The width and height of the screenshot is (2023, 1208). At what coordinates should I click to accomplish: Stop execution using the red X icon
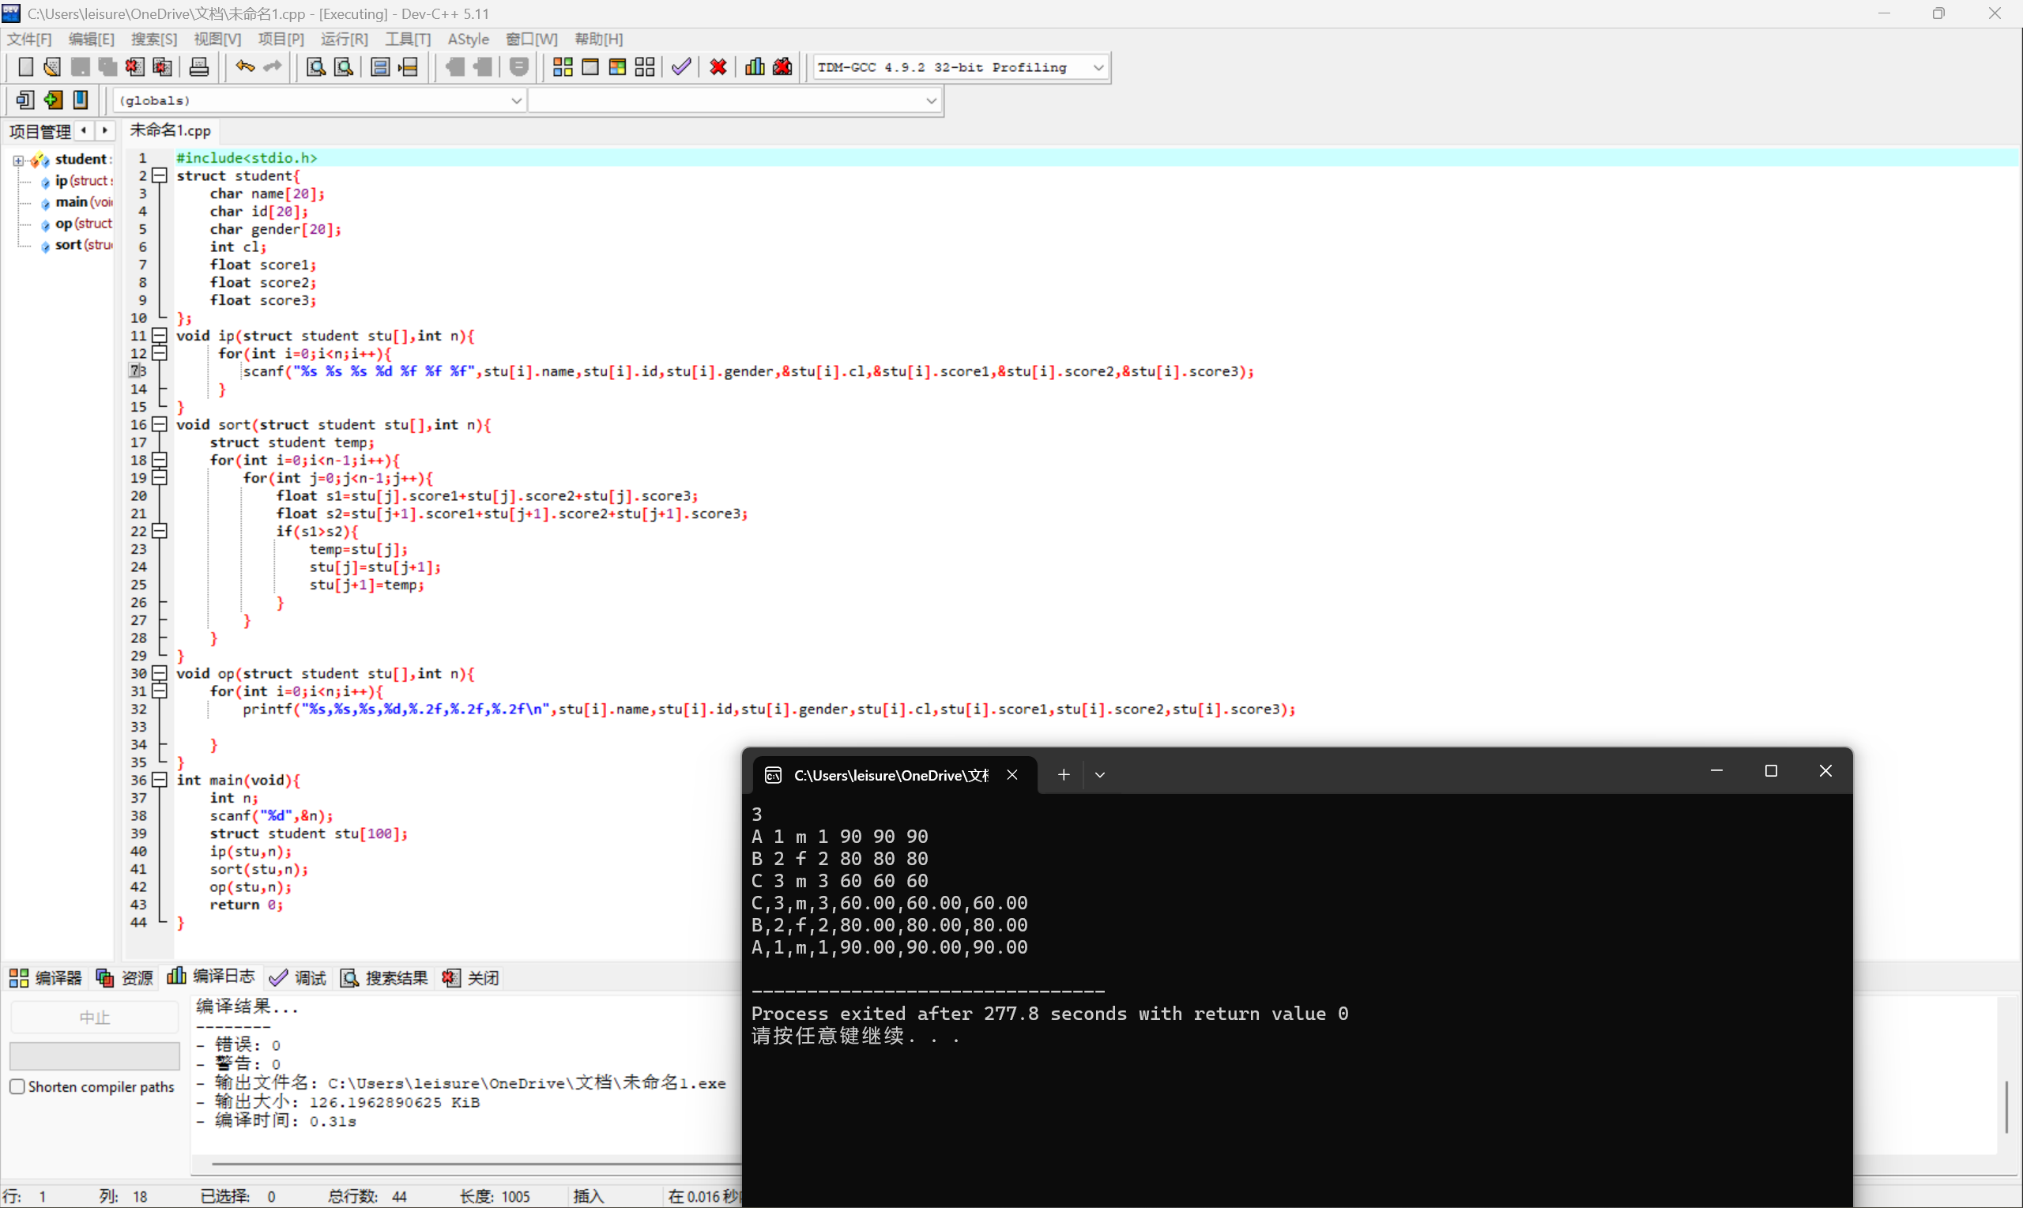coord(718,66)
